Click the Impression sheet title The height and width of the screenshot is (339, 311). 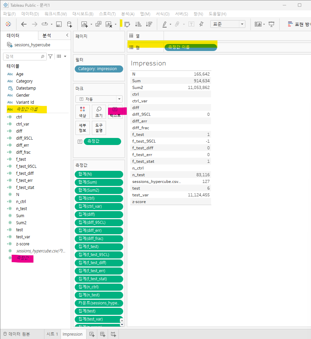point(148,63)
